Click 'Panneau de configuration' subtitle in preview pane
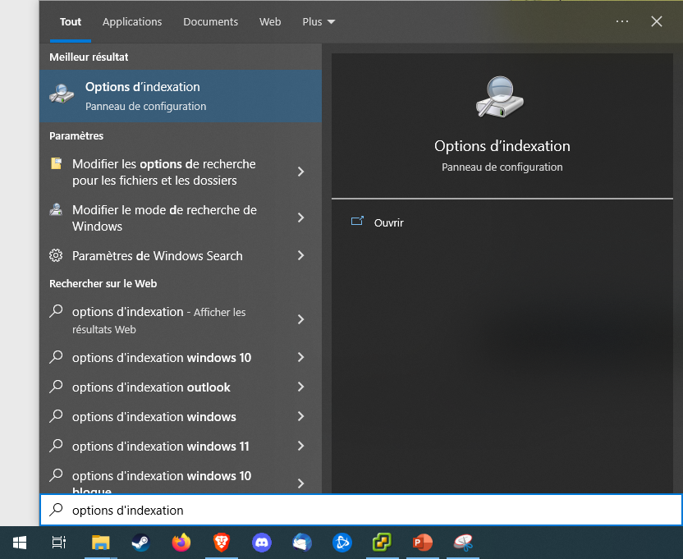This screenshot has width=683, height=559. [502, 167]
